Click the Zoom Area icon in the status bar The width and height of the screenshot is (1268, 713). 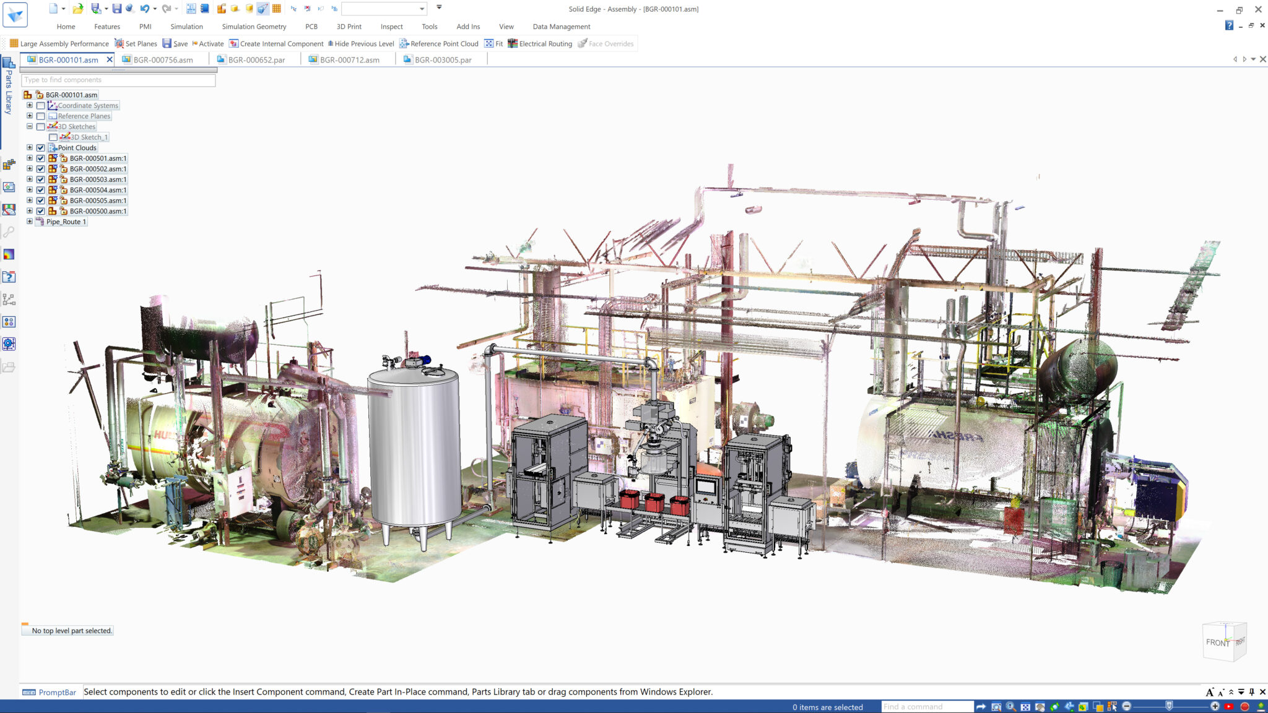click(996, 706)
